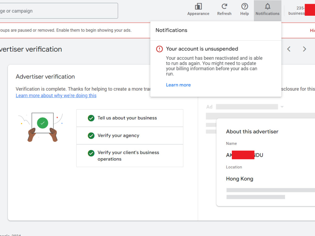Click the Location label in advertiser card
This screenshot has height=236, width=315.
[234, 167]
